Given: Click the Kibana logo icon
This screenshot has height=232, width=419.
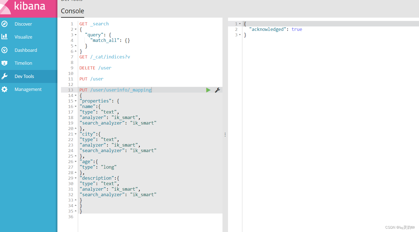Looking at the screenshot, I should pyautogui.click(x=5, y=8).
